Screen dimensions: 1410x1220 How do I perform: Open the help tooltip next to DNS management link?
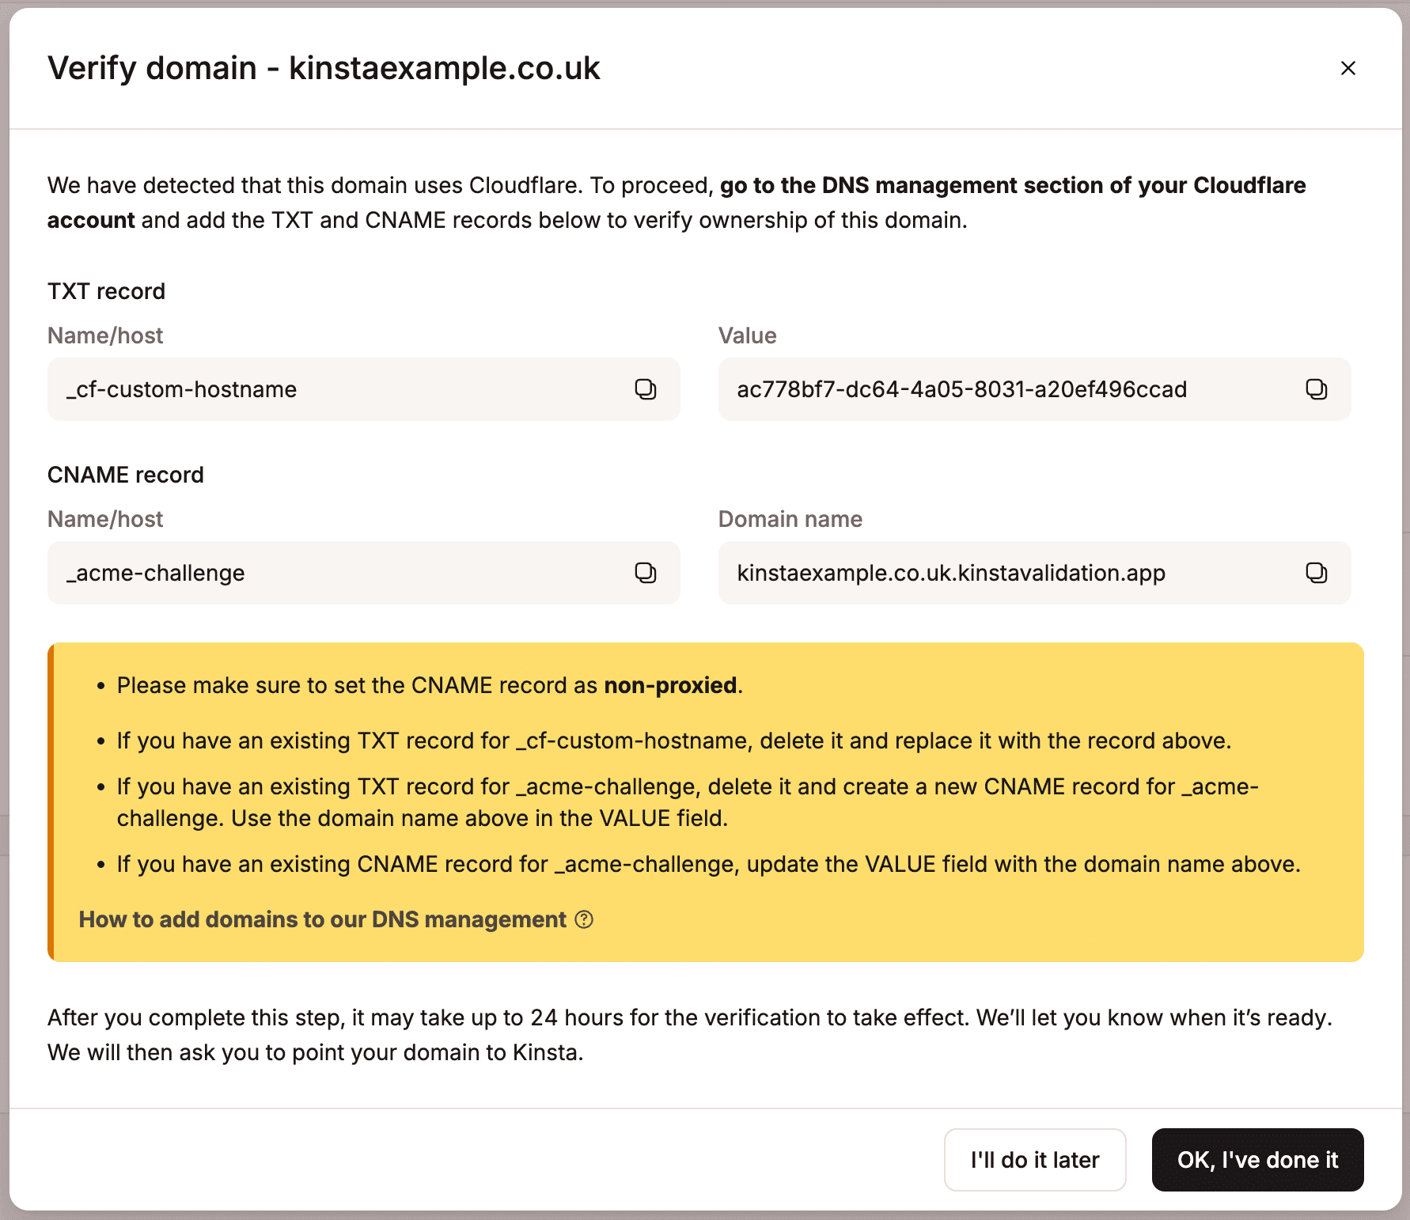point(584,920)
